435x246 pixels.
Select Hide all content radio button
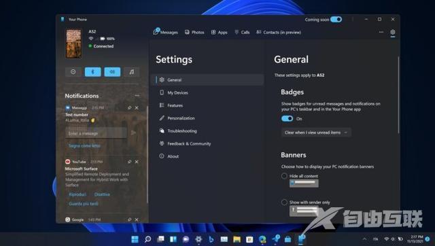point(284,176)
